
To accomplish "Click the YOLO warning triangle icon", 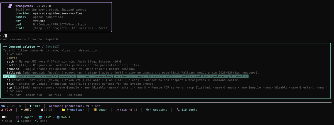I will [3, 110].
